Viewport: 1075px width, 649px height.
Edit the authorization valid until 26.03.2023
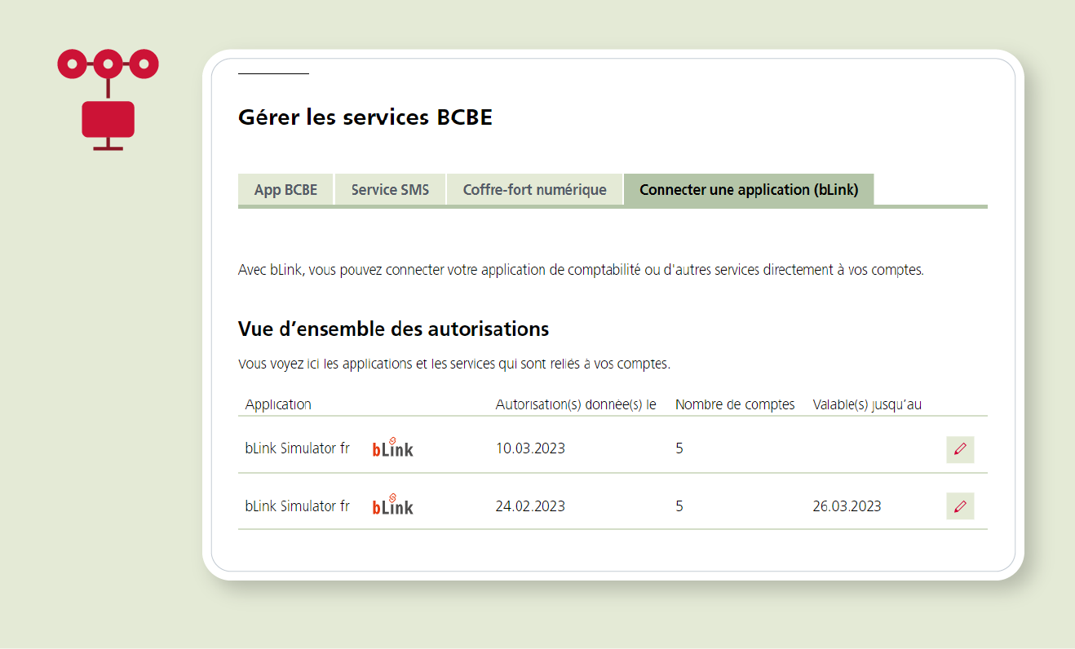click(x=960, y=506)
